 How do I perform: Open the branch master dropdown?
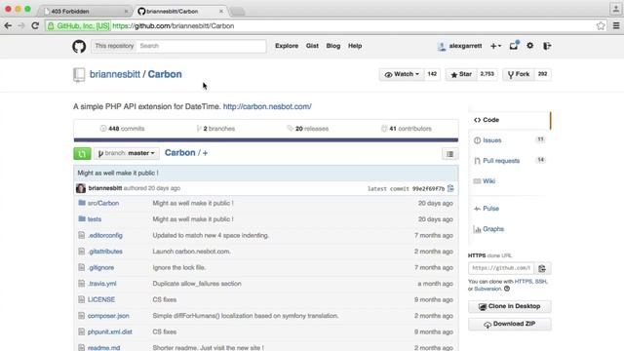tap(127, 153)
